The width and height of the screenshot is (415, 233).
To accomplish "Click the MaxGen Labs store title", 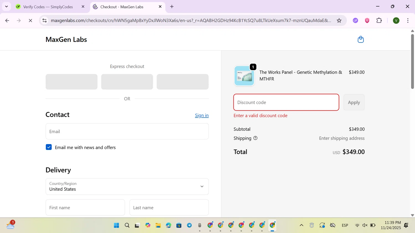I will pos(66,39).
